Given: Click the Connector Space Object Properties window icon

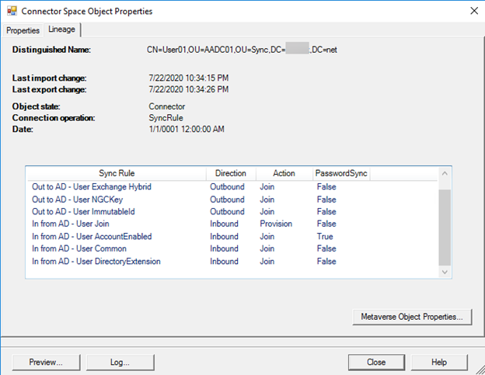Looking at the screenshot, I should click(12, 11).
